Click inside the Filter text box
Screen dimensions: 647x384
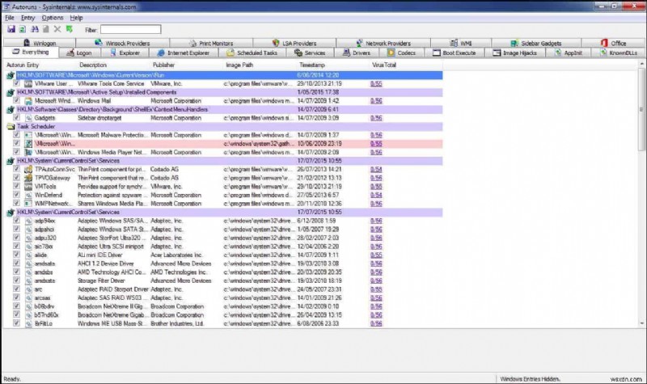[x=131, y=29]
